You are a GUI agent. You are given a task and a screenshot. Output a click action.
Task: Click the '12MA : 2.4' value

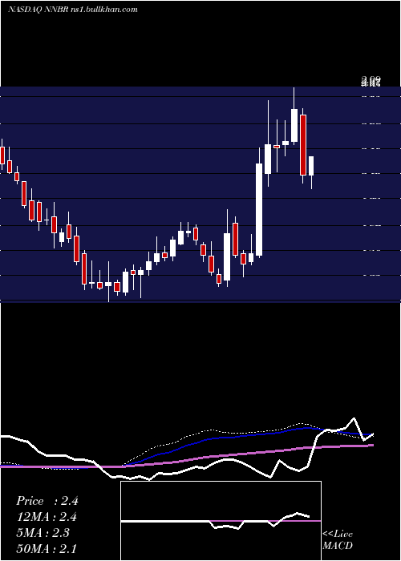(47, 517)
